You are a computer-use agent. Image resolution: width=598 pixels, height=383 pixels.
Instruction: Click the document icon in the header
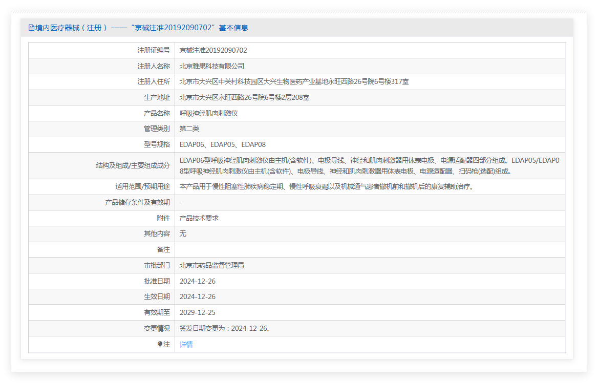pos(31,28)
